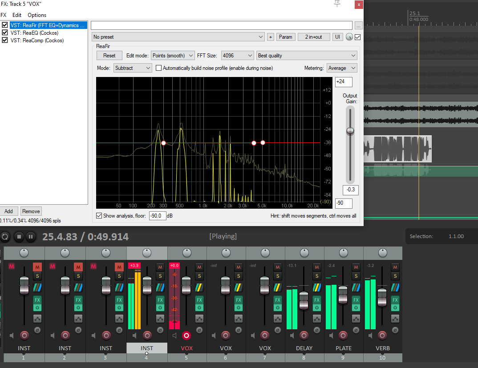Disable the ReaEQ plugin checkbox
Screen dimensions: 478x368
click(x=5, y=32)
